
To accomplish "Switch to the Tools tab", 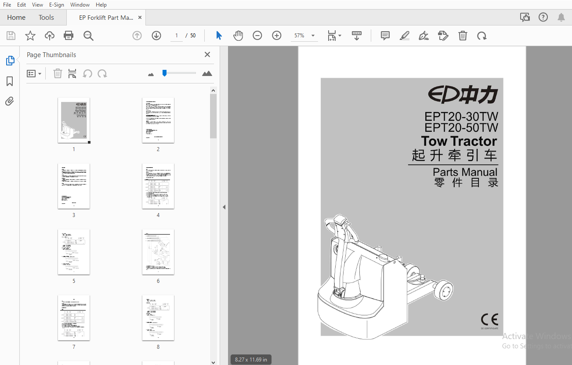I will click(x=46, y=18).
